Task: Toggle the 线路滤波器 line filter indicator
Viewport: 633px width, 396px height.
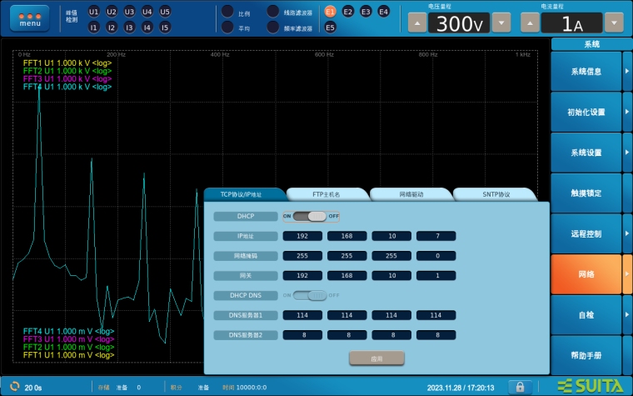Action: (272, 12)
